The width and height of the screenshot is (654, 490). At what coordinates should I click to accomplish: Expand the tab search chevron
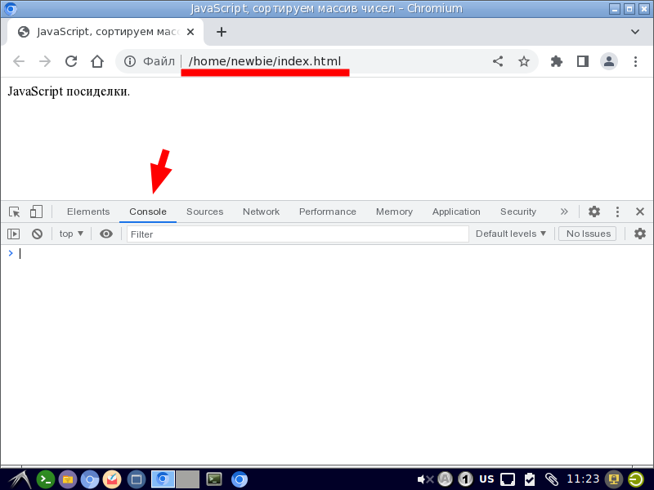[635, 32]
